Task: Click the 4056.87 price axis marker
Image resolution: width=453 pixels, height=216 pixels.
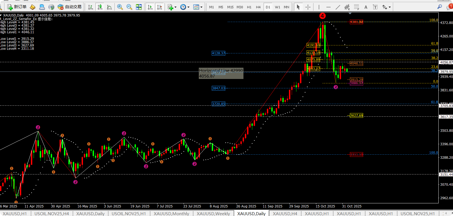Action: click(x=446, y=62)
